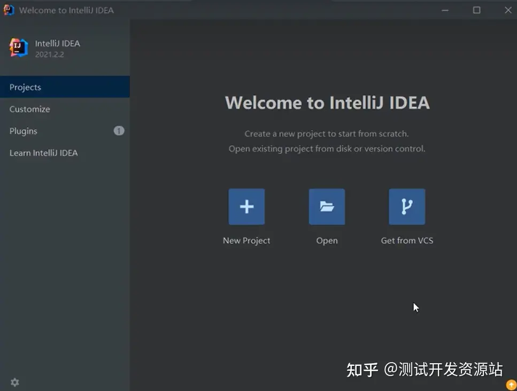Minimize the Welcome to IntelliJ IDEA window
This screenshot has height=391, width=517.
point(445,10)
